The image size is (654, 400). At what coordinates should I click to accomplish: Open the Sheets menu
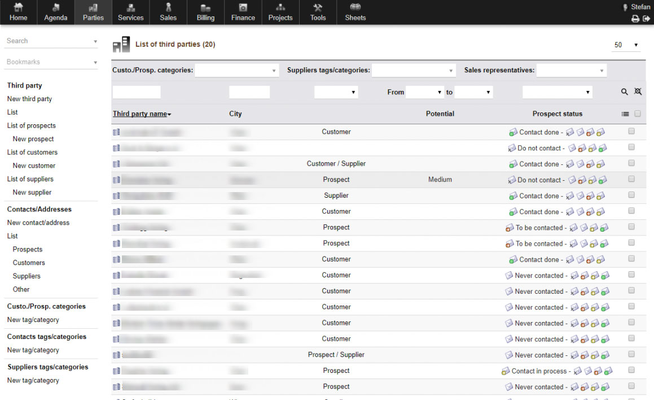355,12
